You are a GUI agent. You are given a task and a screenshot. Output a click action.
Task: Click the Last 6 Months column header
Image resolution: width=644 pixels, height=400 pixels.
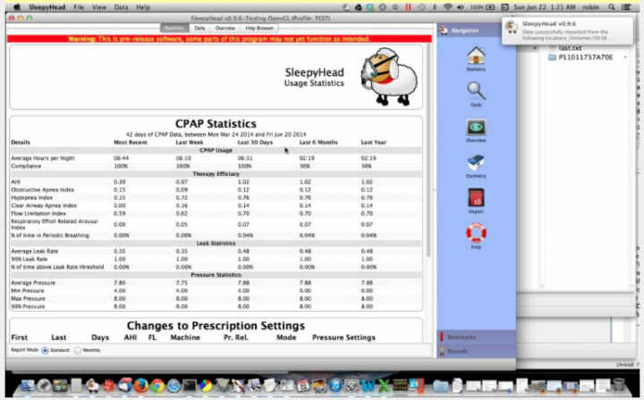[x=318, y=142]
